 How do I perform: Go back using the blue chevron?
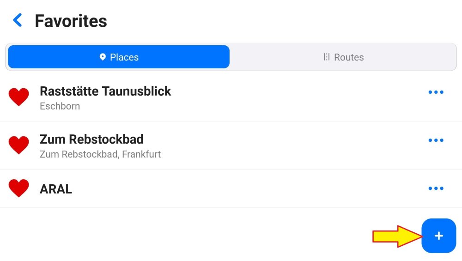coord(18,20)
